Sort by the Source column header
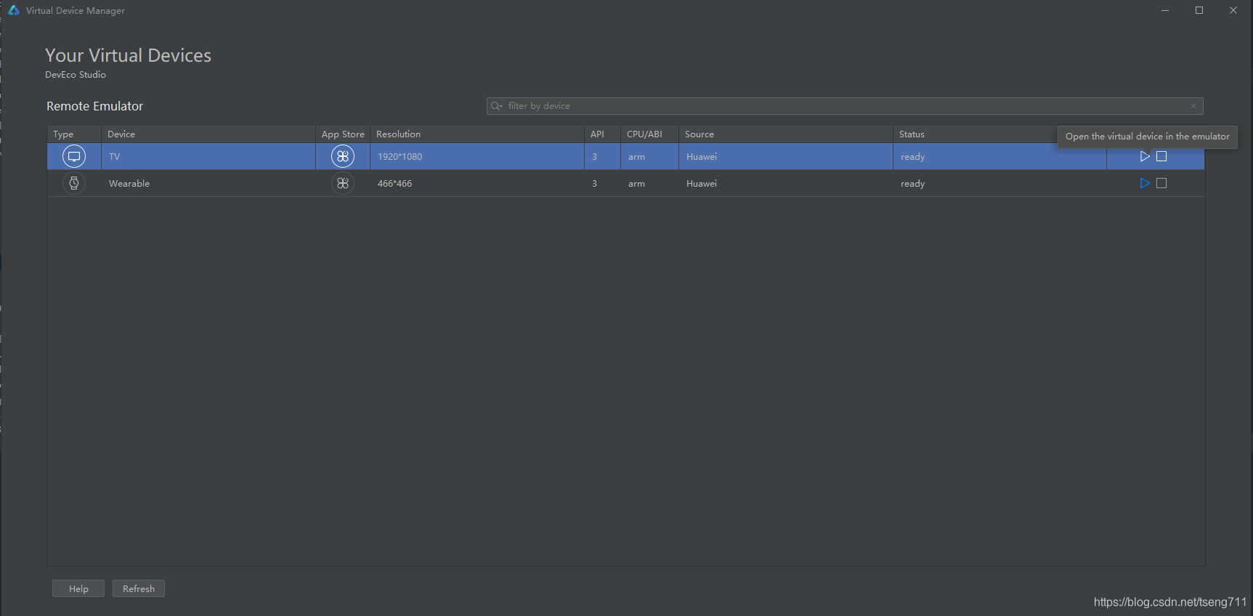The width and height of the screenshot is (1253, 616). click(786, 134)
